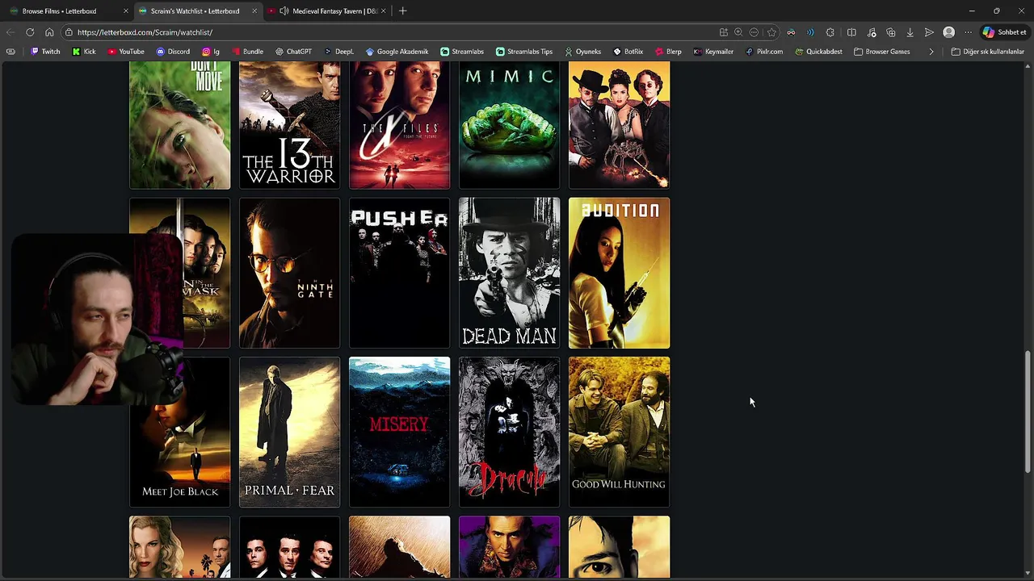
Task: Open the DeepL bookmark
Action: pos(338,52)
